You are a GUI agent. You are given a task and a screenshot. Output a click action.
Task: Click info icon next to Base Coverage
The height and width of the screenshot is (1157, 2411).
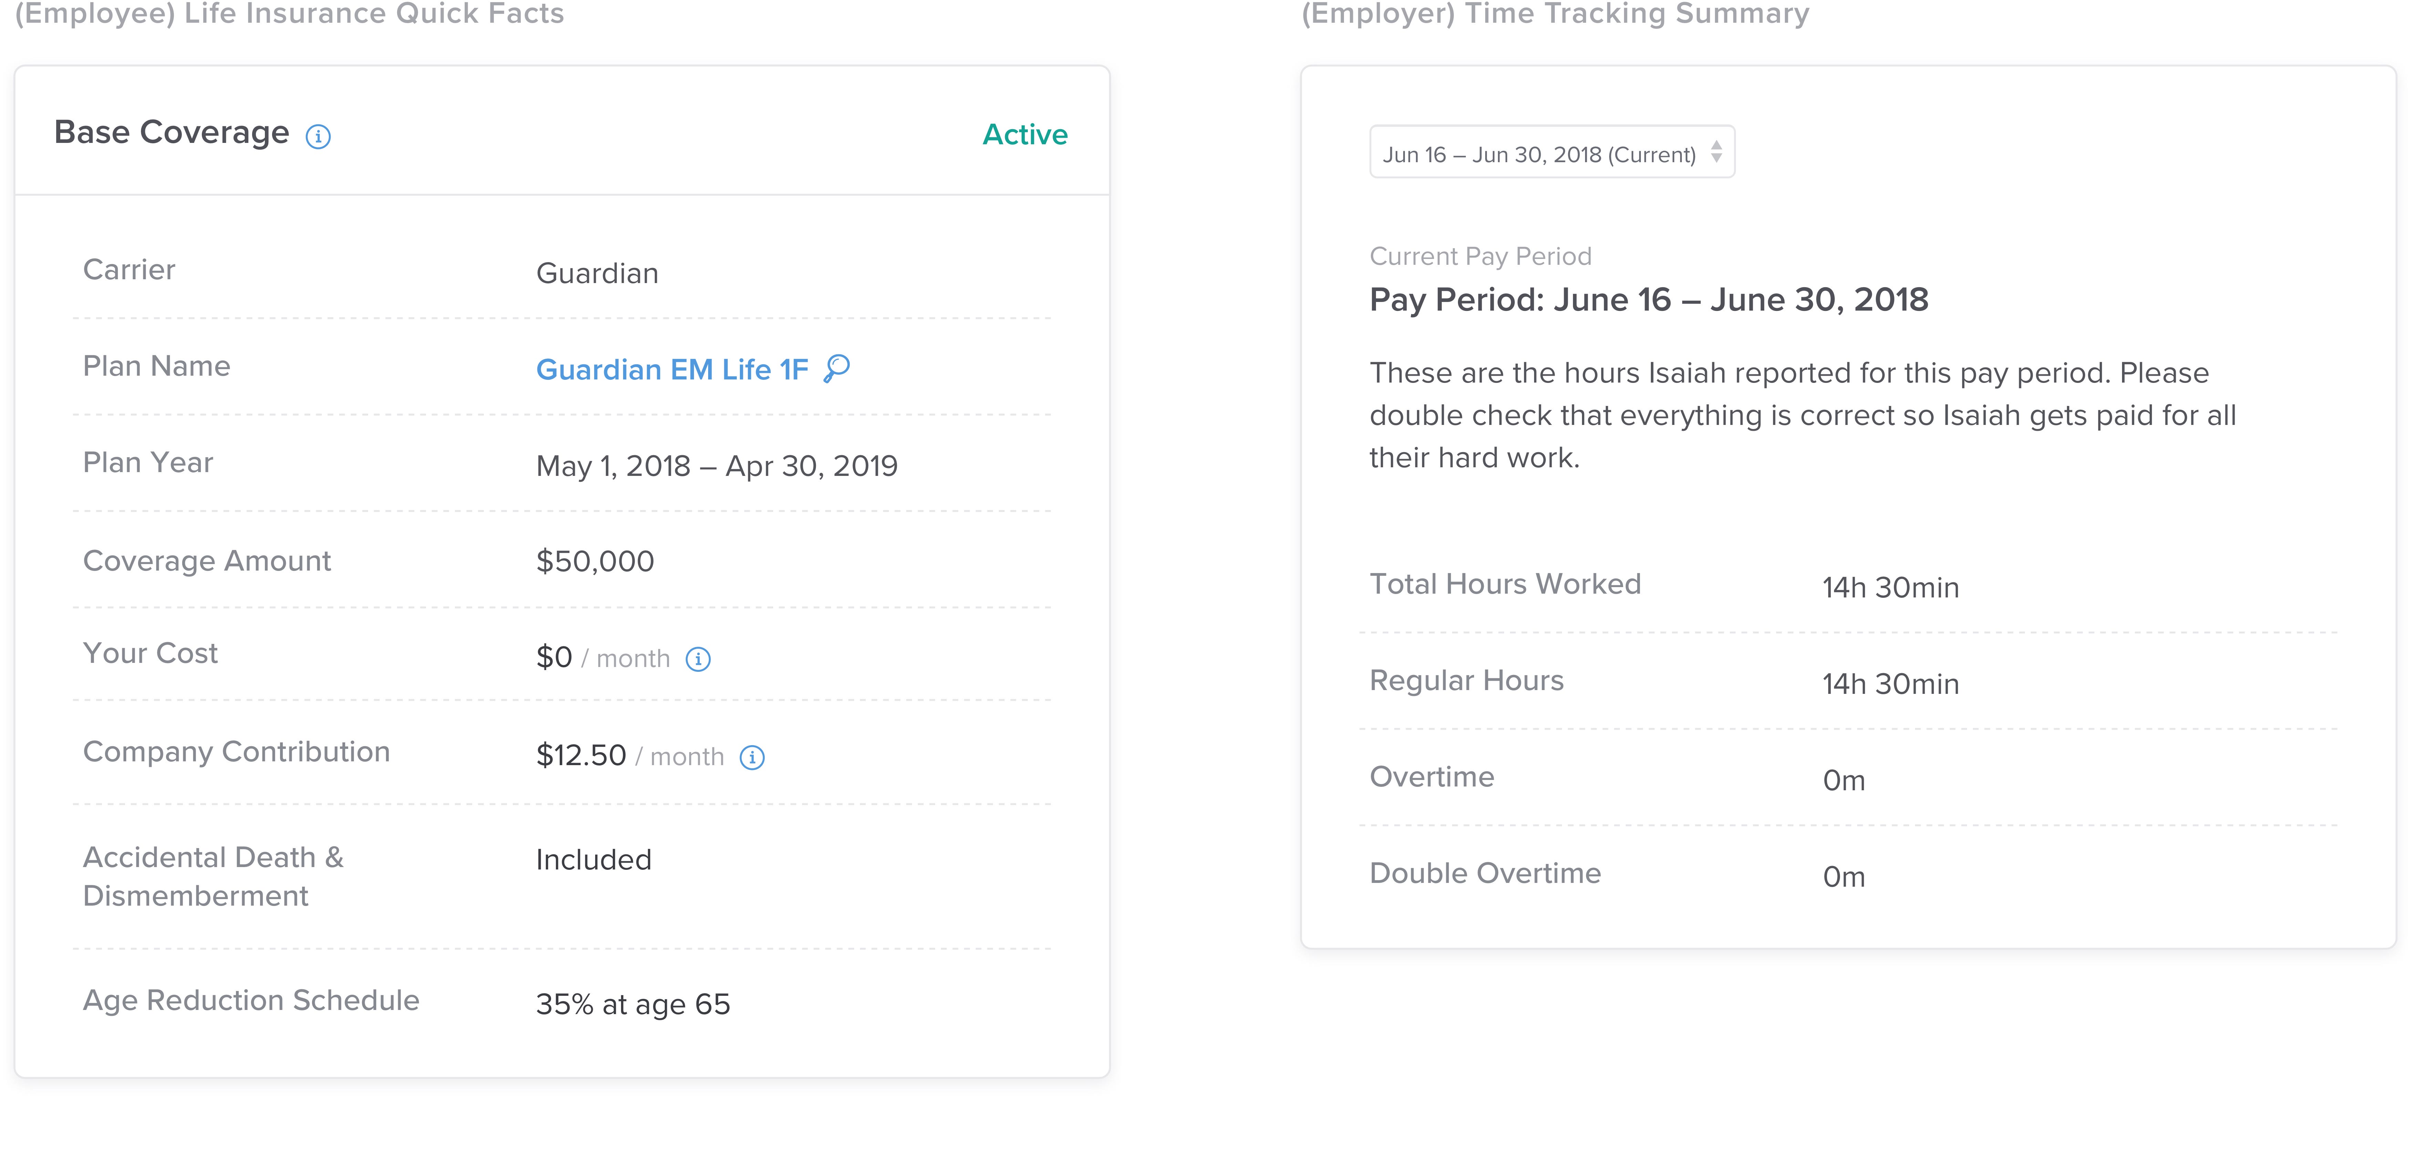point(318,137)
